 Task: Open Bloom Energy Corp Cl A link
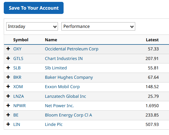click(x=68, y=115)
